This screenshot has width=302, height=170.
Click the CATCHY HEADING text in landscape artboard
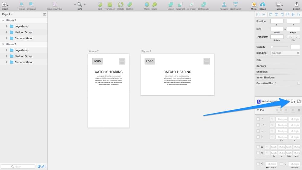[x=177, y=72]
